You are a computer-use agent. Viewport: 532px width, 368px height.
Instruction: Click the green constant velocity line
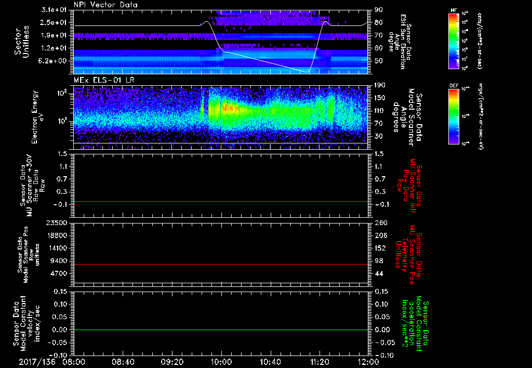click(221, 330)
